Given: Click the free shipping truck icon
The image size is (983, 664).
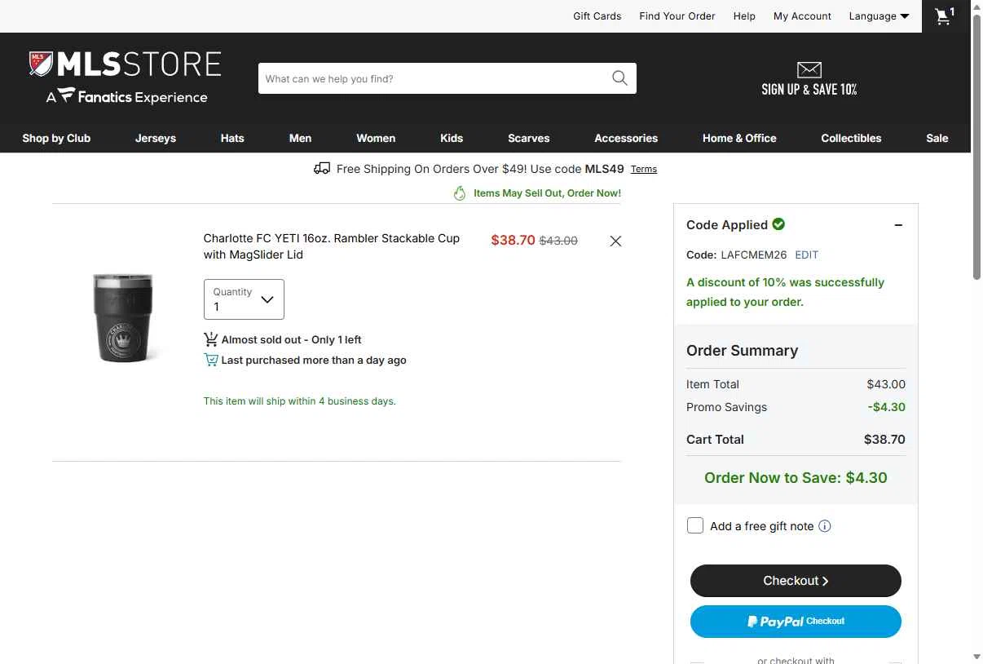Looking at the screenshot, I should tap(321, 169).
